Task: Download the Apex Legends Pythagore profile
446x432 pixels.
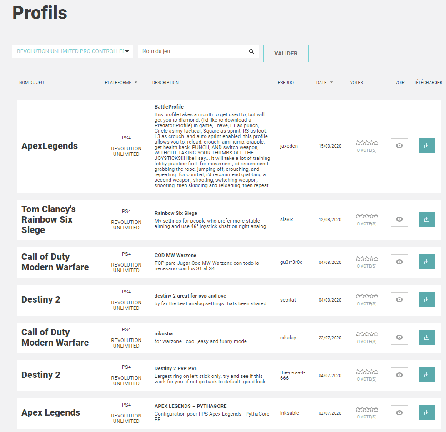Action: click(x=426, y=413)
